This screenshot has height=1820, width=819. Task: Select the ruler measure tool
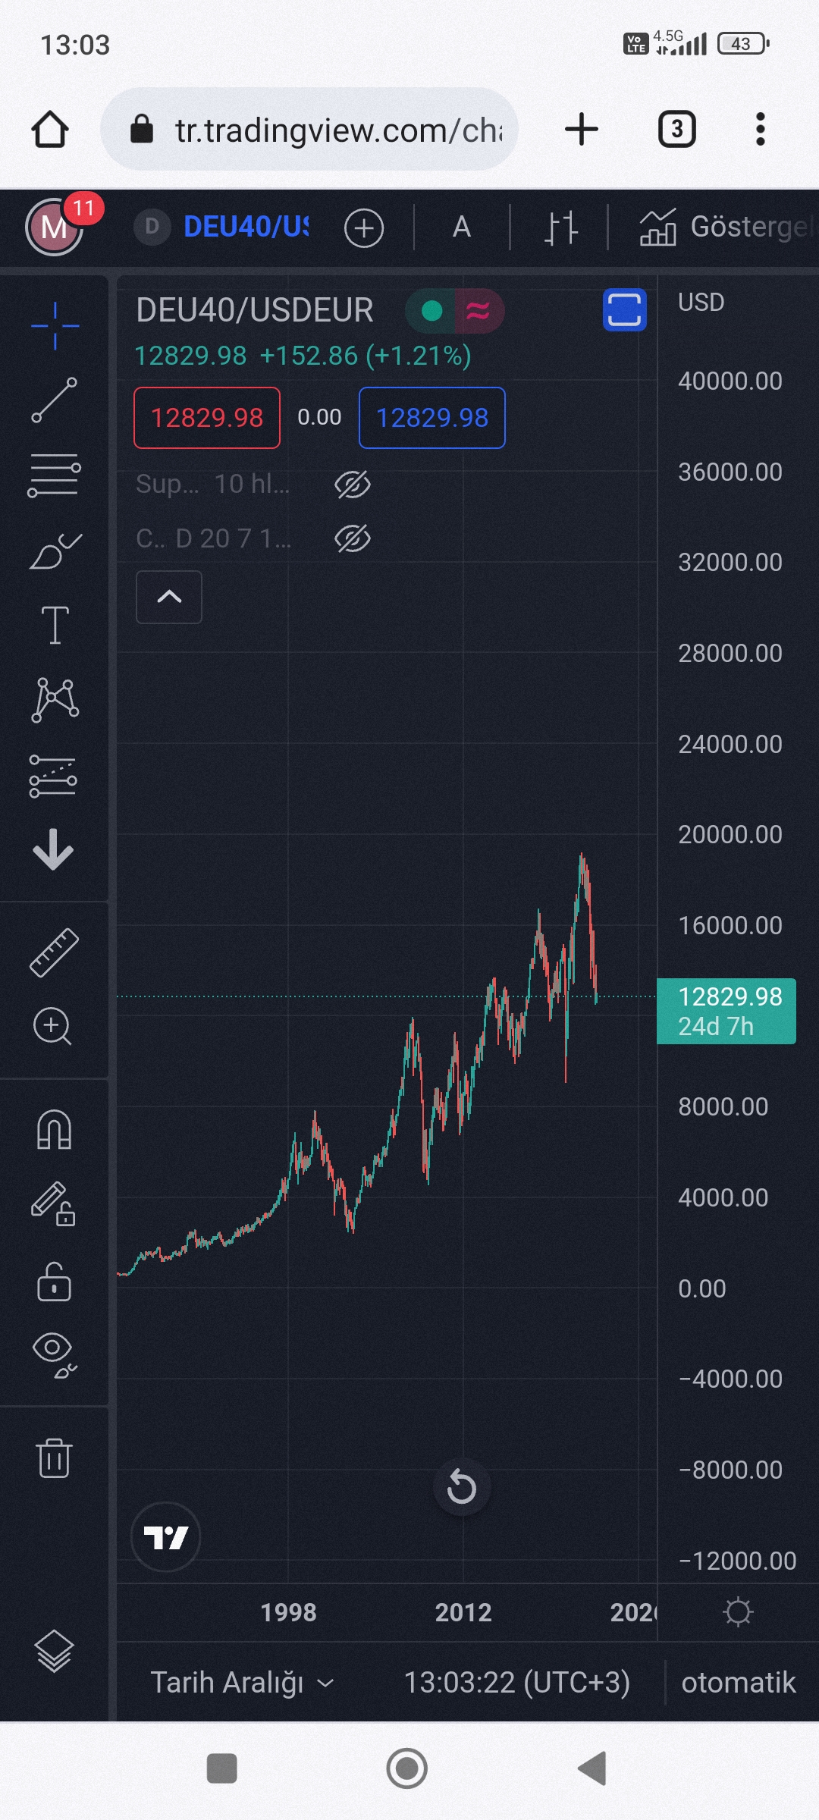point(54,952)
